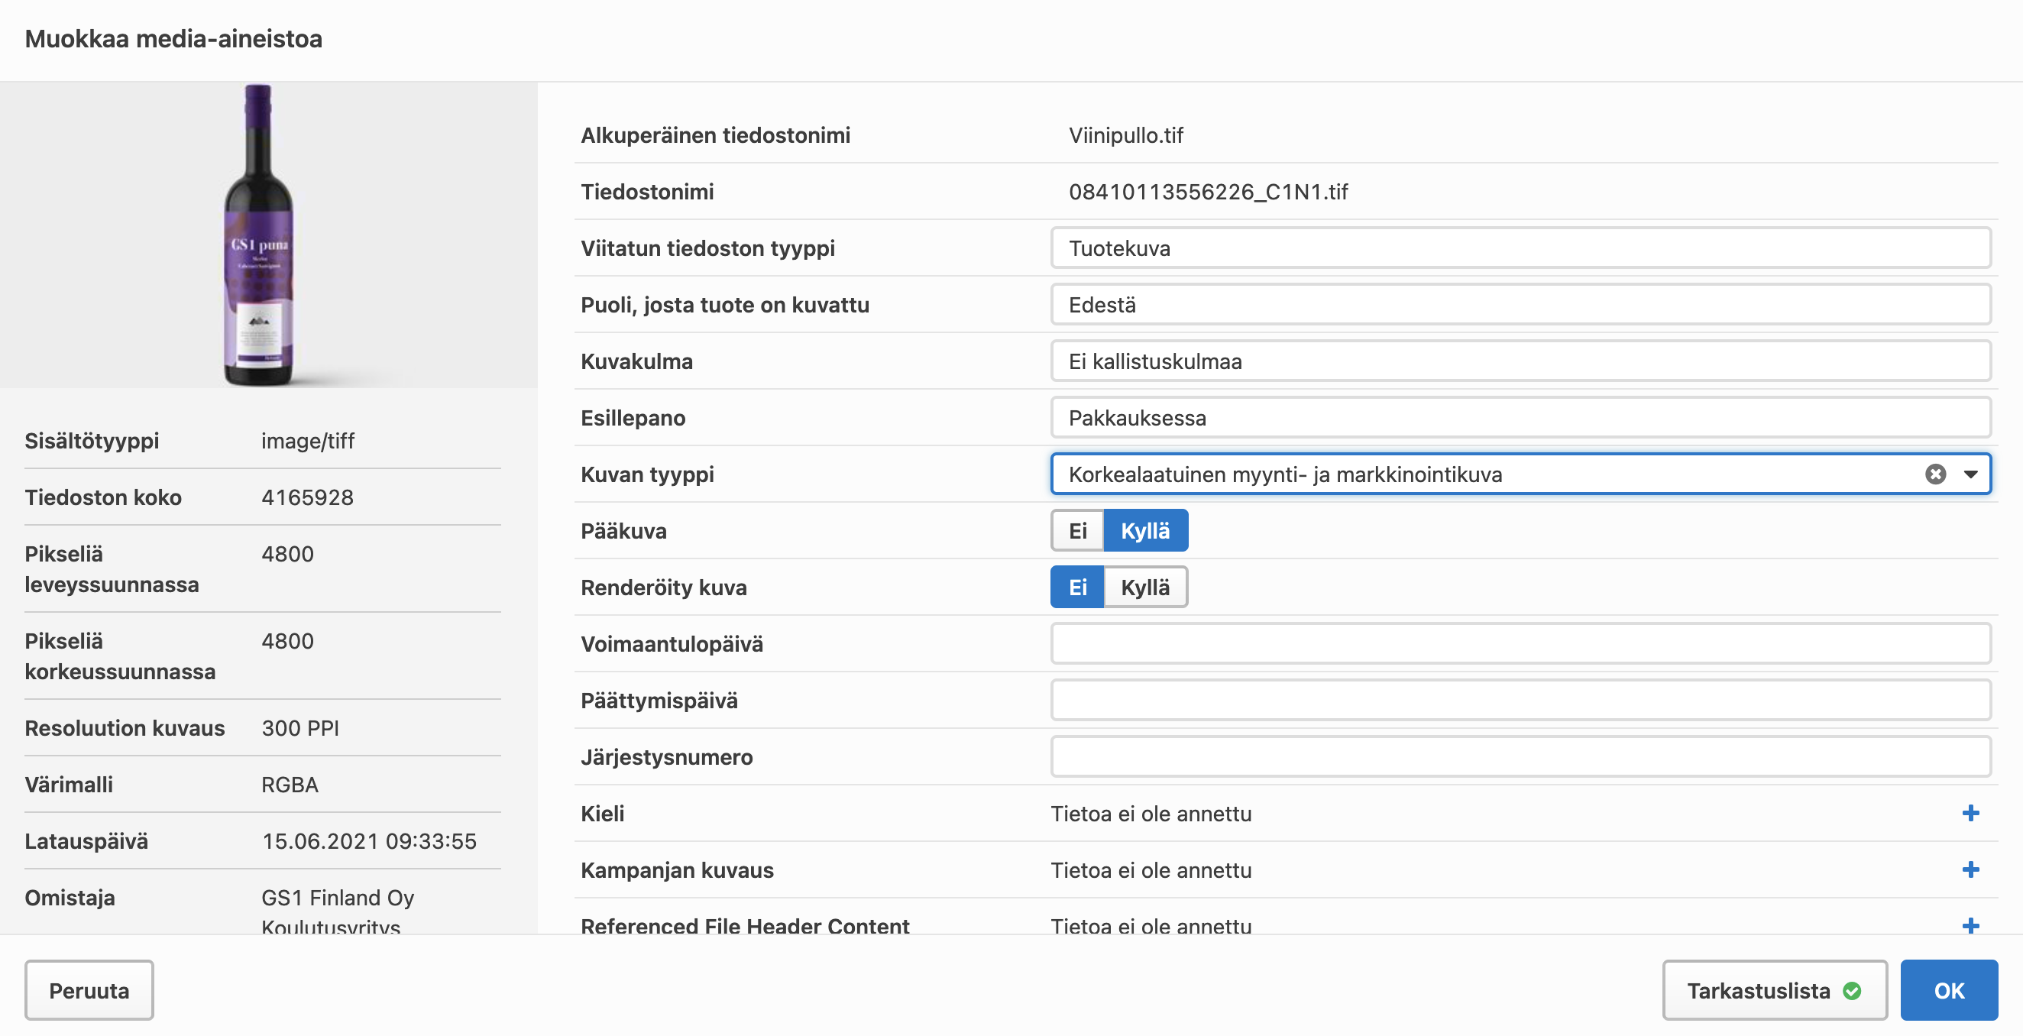
Task: Set Renderöity kuva to Ei
Action: (1077, 588)
